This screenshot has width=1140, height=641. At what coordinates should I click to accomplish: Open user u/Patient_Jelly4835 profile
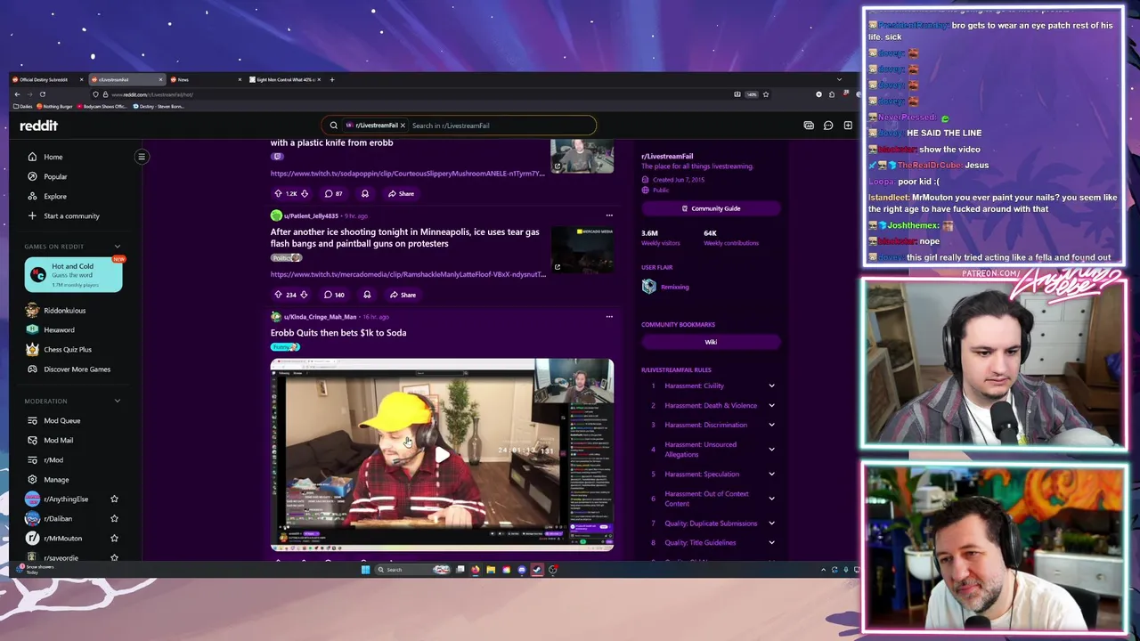(x=311, y=215)
